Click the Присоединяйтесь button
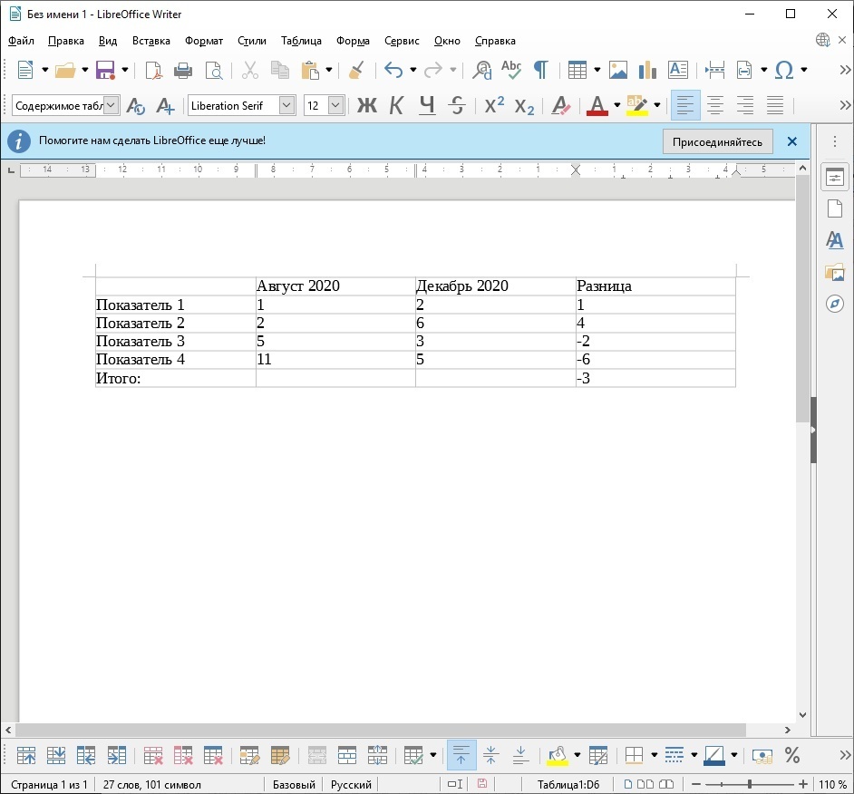Viewport: 854px width, 794px height. [717, 142]
